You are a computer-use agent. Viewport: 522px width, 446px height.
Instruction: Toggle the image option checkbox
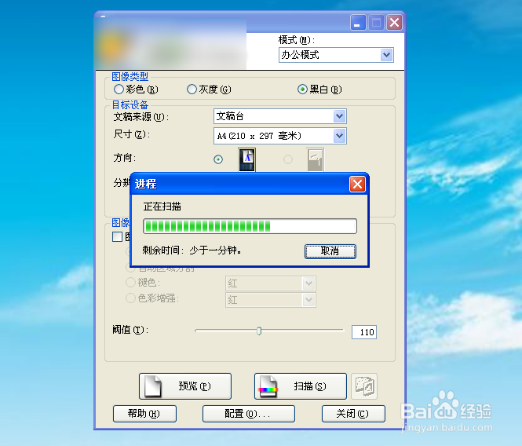coord(117,237)
